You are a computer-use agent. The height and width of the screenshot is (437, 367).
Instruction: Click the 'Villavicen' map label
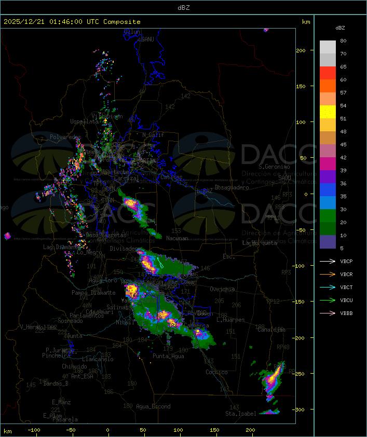coord(107,116)
